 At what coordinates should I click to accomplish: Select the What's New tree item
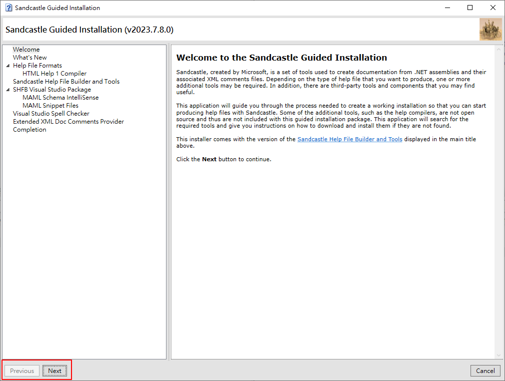click(29, 58)
